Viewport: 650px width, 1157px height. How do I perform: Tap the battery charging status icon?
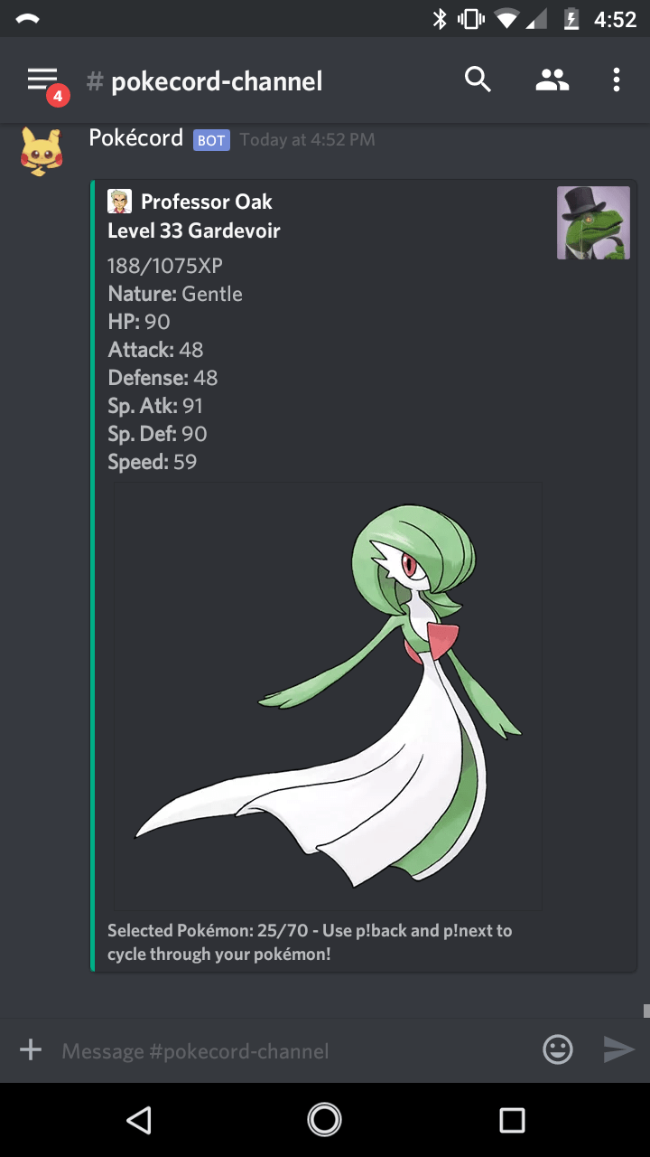pyautogui.click(x=571, y=19)
